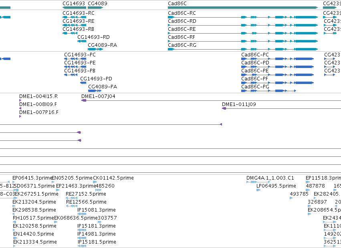Click the Cad86C-PG protein glyph
Viewport: 341px width, 248px height.
tap(268, 91)
